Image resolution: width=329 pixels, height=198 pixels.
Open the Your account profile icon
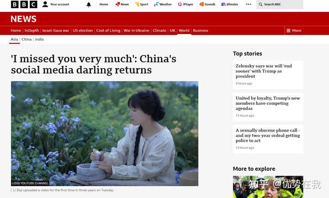click(45, 5)
